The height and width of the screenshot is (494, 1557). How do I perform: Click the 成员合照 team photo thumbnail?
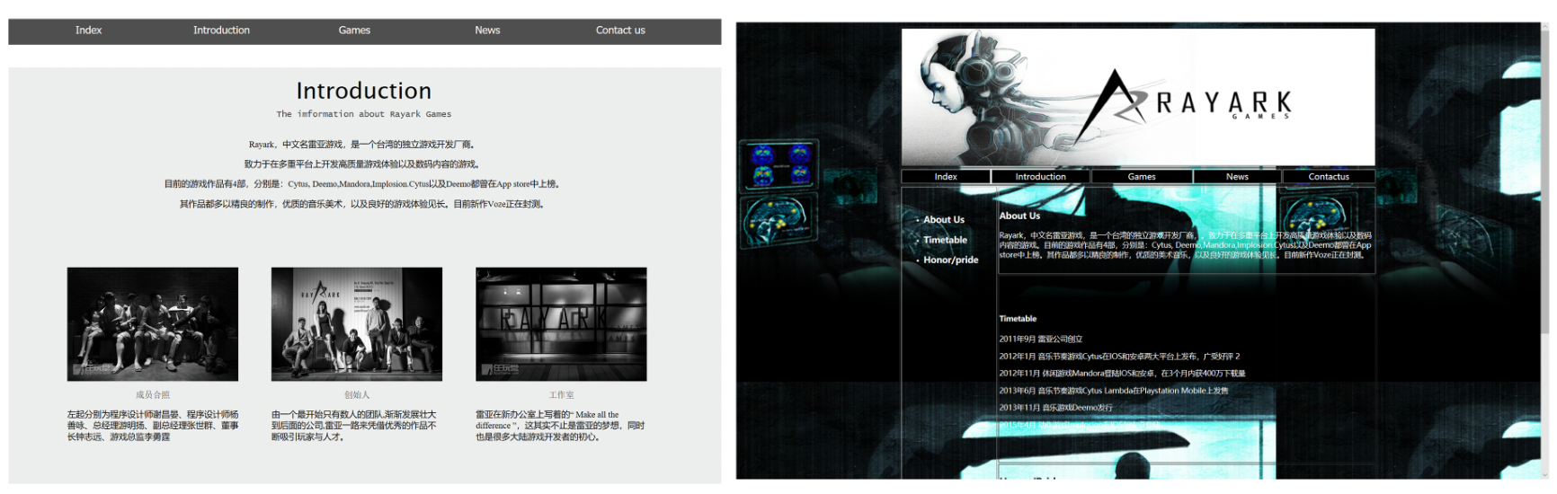coord(153,324)
